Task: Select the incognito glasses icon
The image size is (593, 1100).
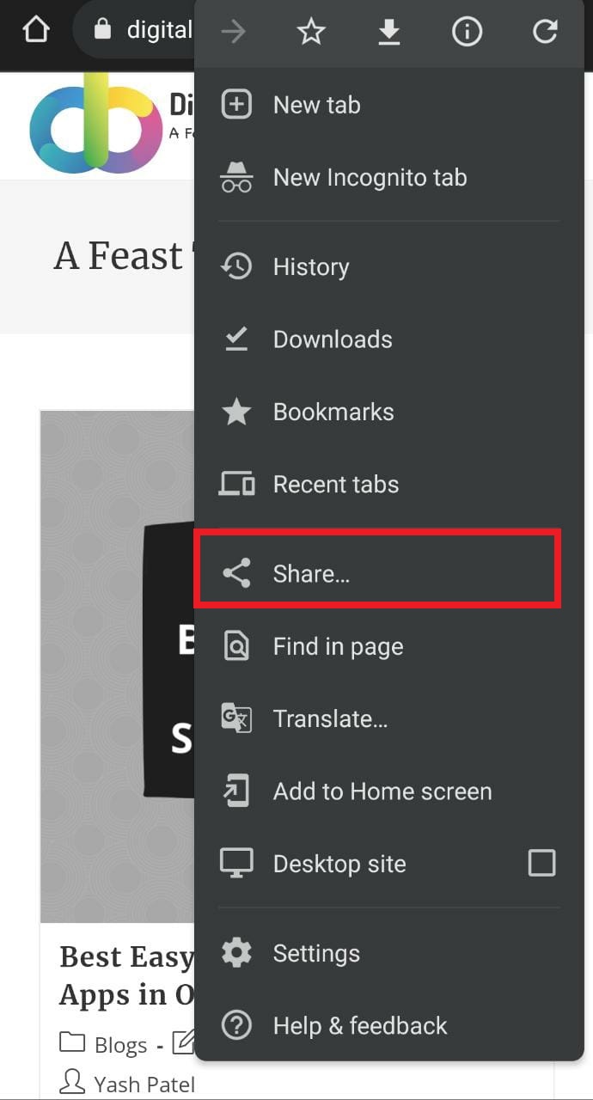Action: point(237,177)
